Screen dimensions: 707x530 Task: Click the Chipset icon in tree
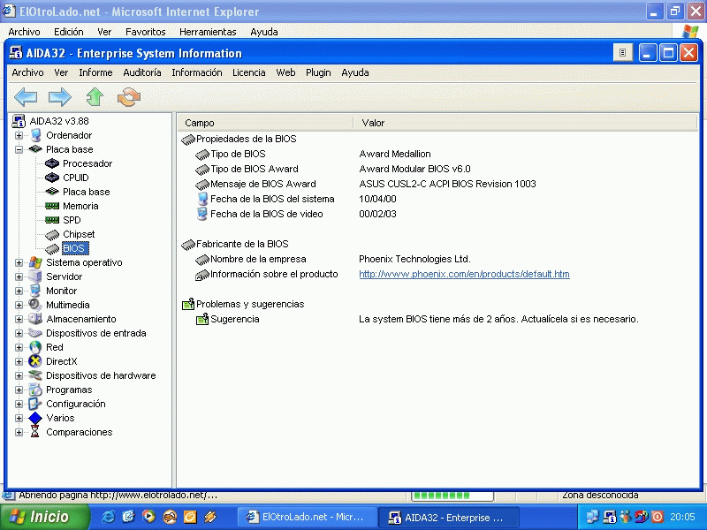tap(52, 234)
